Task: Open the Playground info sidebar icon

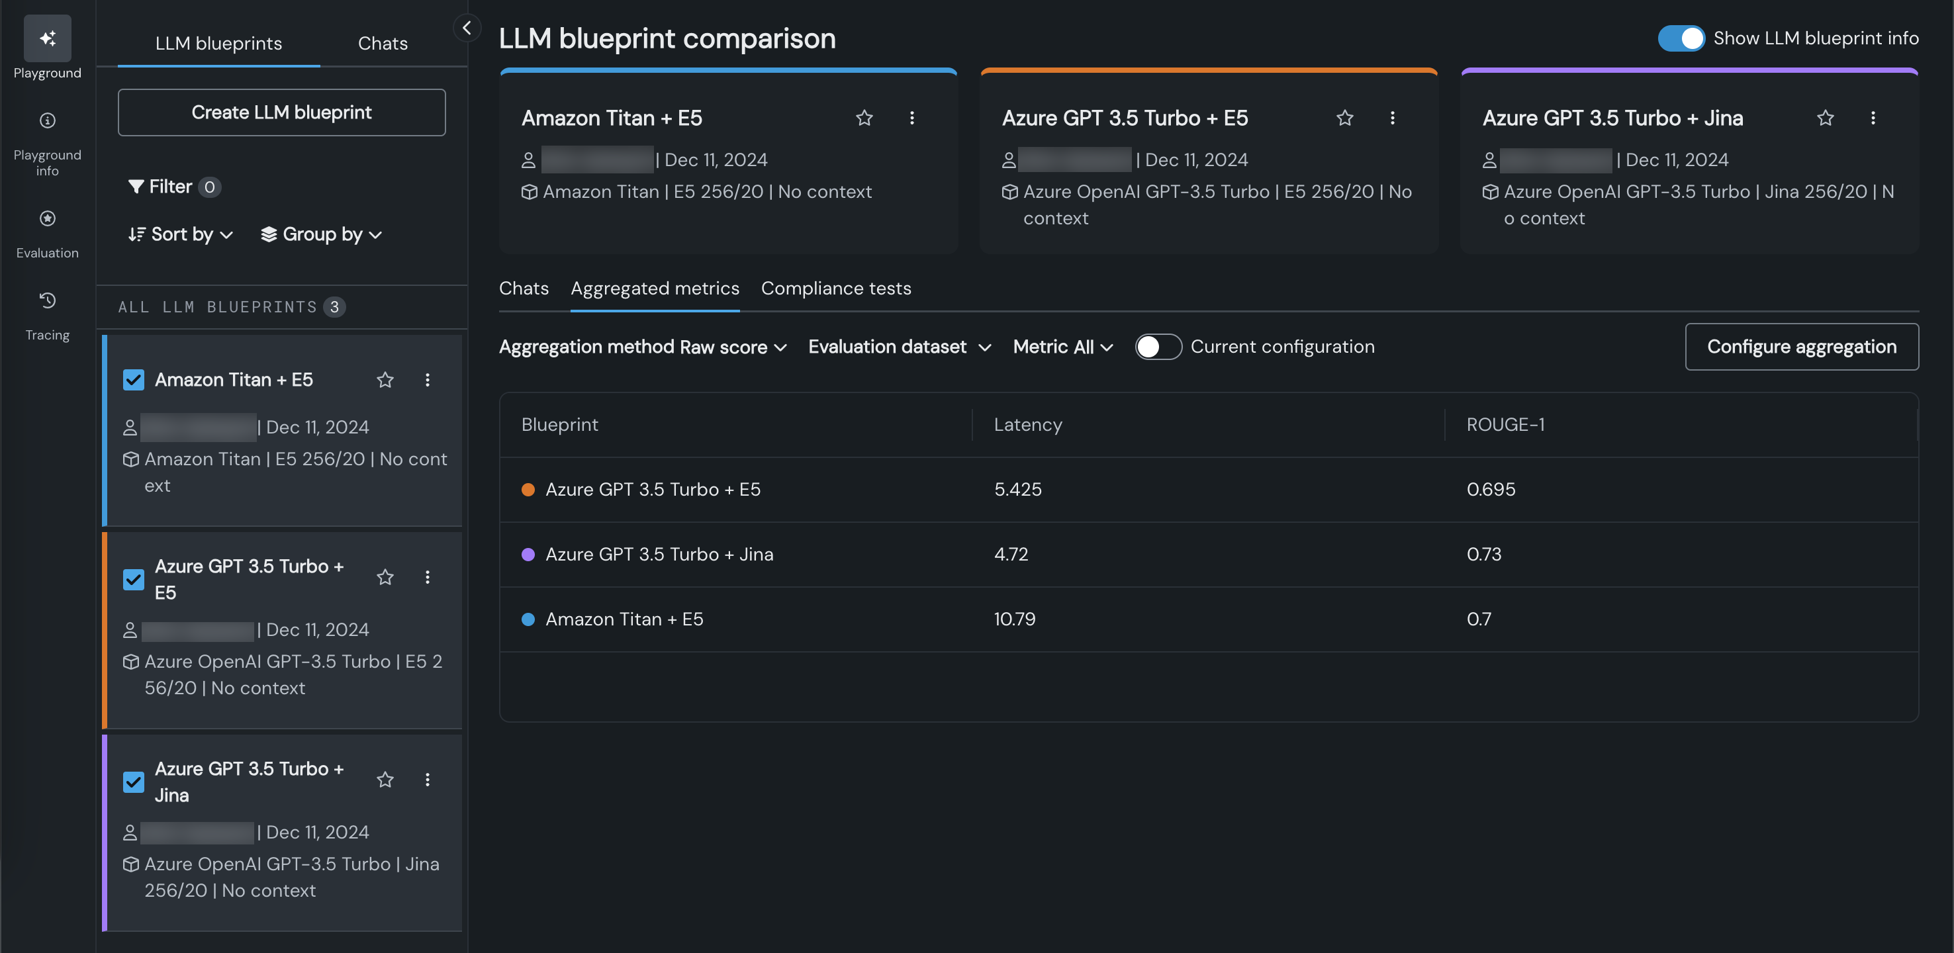Action: coord(47,121)
